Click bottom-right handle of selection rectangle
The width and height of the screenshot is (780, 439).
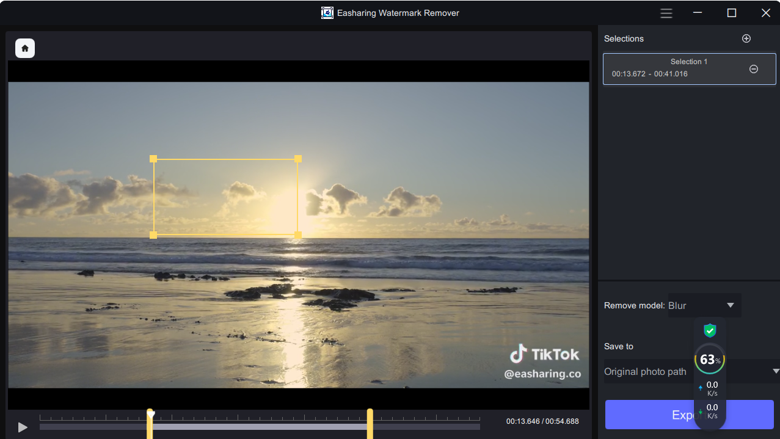pos(298,235)
